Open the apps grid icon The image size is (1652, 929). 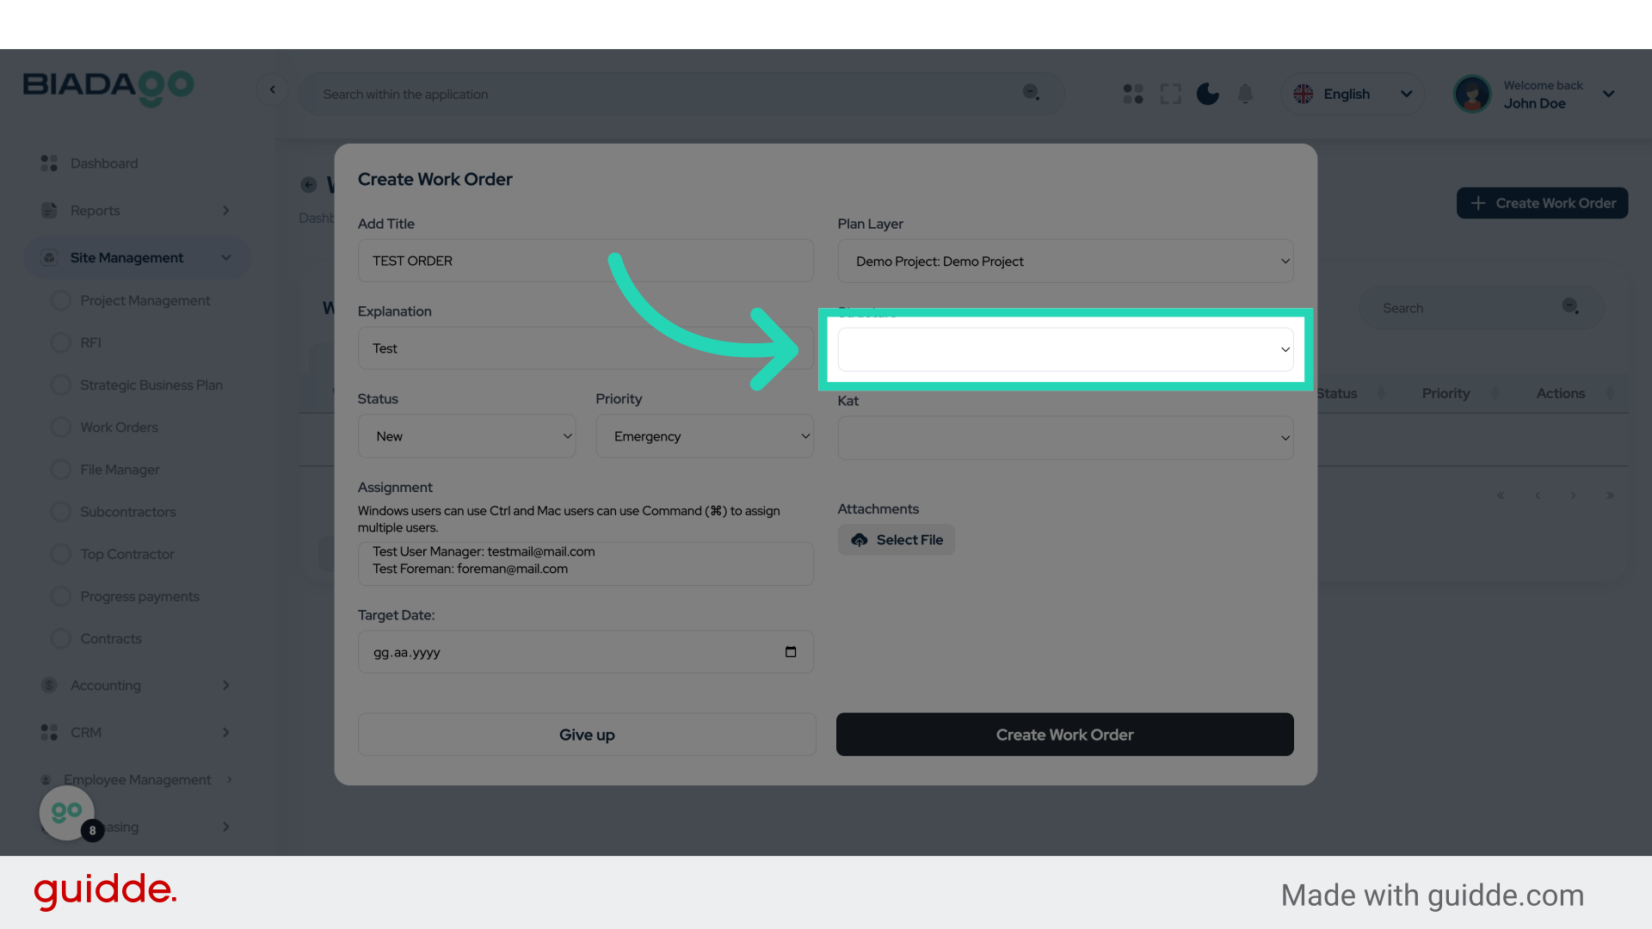click(1133, 94)
